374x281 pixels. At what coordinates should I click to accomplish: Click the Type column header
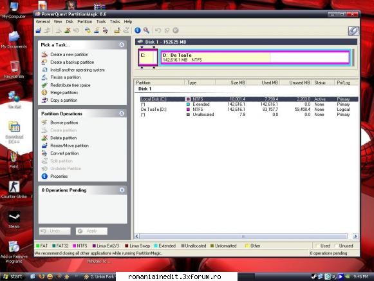coord(200,82)
